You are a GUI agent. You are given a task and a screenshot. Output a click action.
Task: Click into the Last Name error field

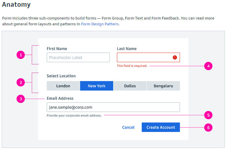[x=144, y=58]
